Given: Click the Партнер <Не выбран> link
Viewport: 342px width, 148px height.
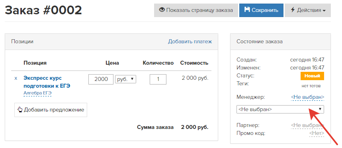Looking at the screenshot, I should pos(307,125).
